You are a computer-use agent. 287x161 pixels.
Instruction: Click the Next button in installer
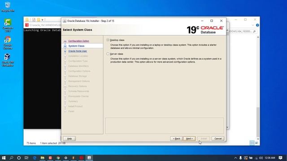click(189, 139)
